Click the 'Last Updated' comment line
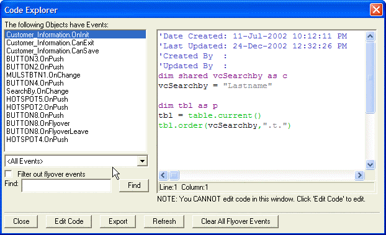386x235 pixels. (x=253, y=46)
